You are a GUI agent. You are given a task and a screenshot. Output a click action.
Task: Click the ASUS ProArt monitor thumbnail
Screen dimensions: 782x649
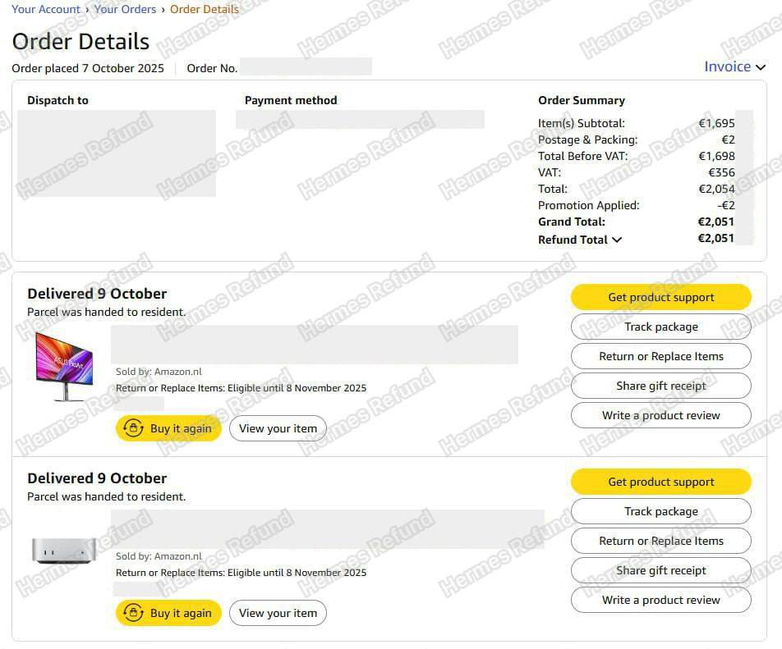tap(64, 367)
